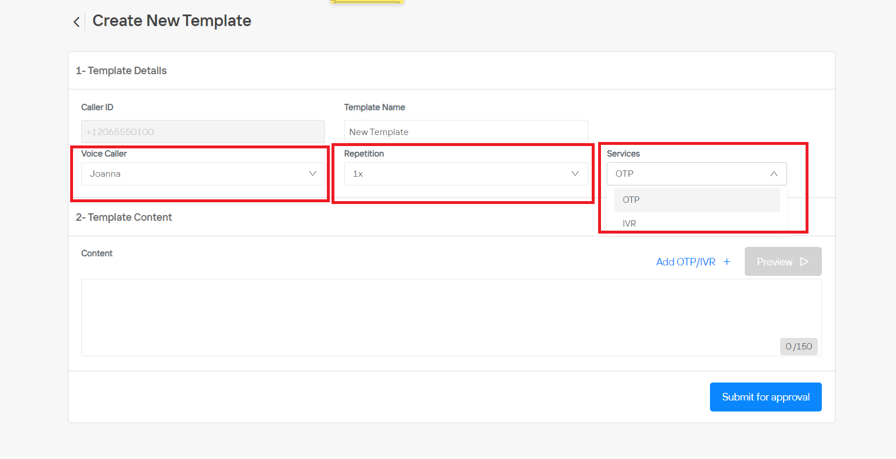
Task: Click the Content label
Action: pos(97,253)
